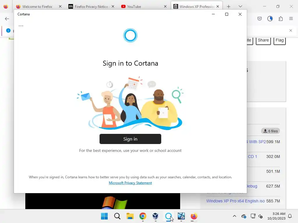Viewport: 298px width, 223px height.
Task: Open the notifications bell icon
Action: tap(290, 216)
